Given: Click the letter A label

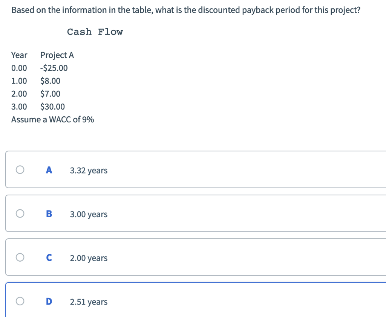Looking at the screenshot, I should tap(49, 170).
